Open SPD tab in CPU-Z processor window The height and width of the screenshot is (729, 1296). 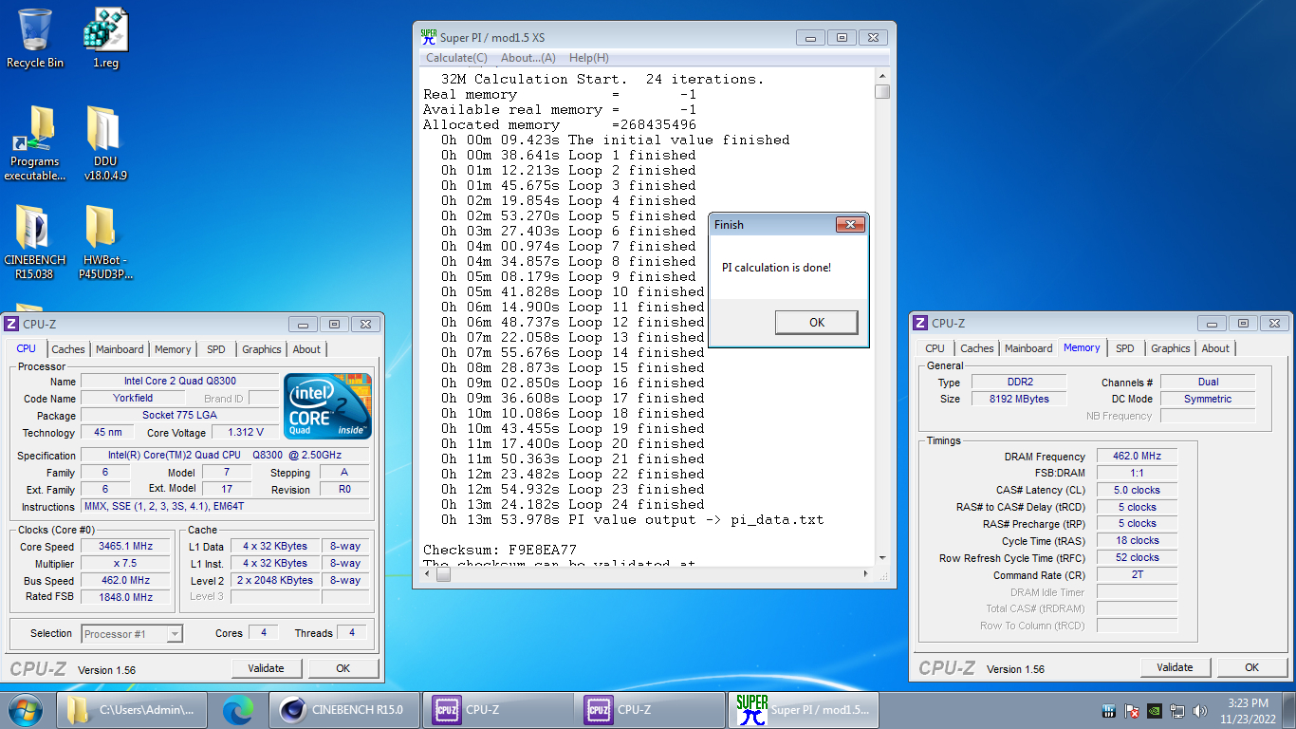pos(216,349)
